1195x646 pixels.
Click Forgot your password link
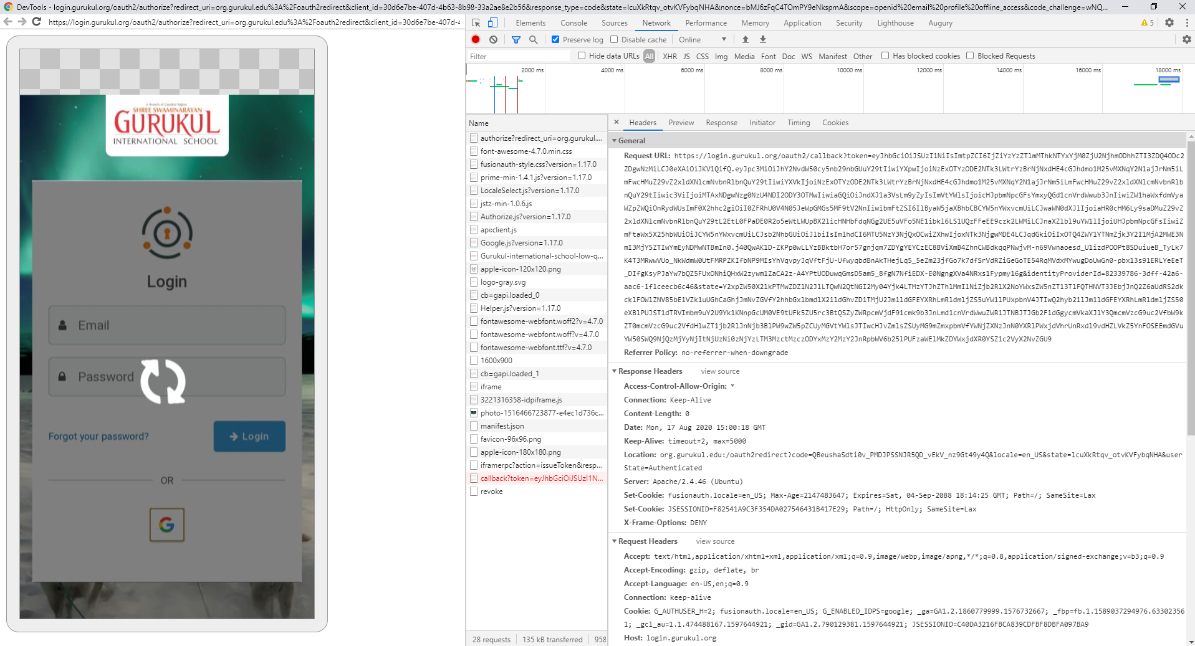pyautogui.click(x=98, y=436)
